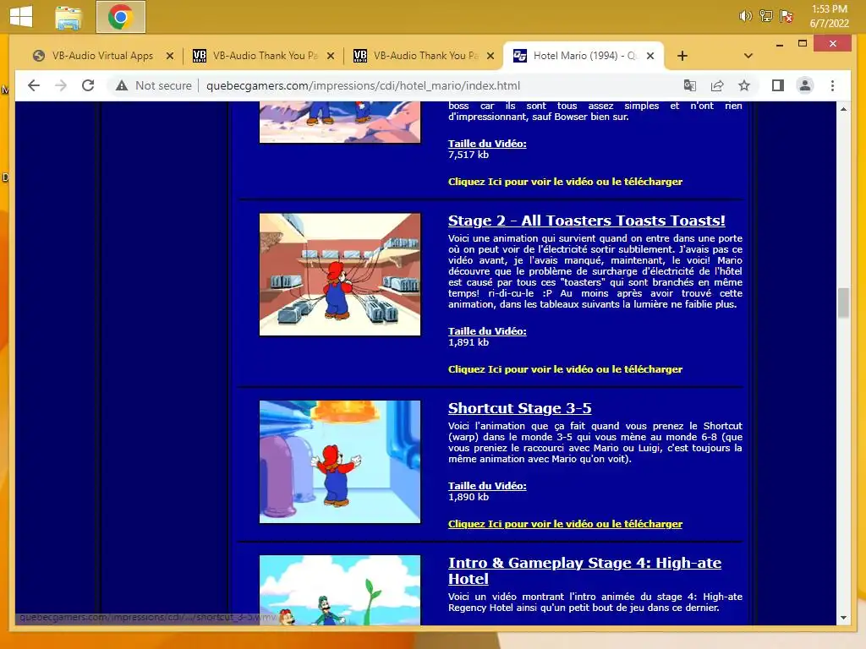Click the Not secure warning icon
Screen dimensions: 866x649
(122, 85)
